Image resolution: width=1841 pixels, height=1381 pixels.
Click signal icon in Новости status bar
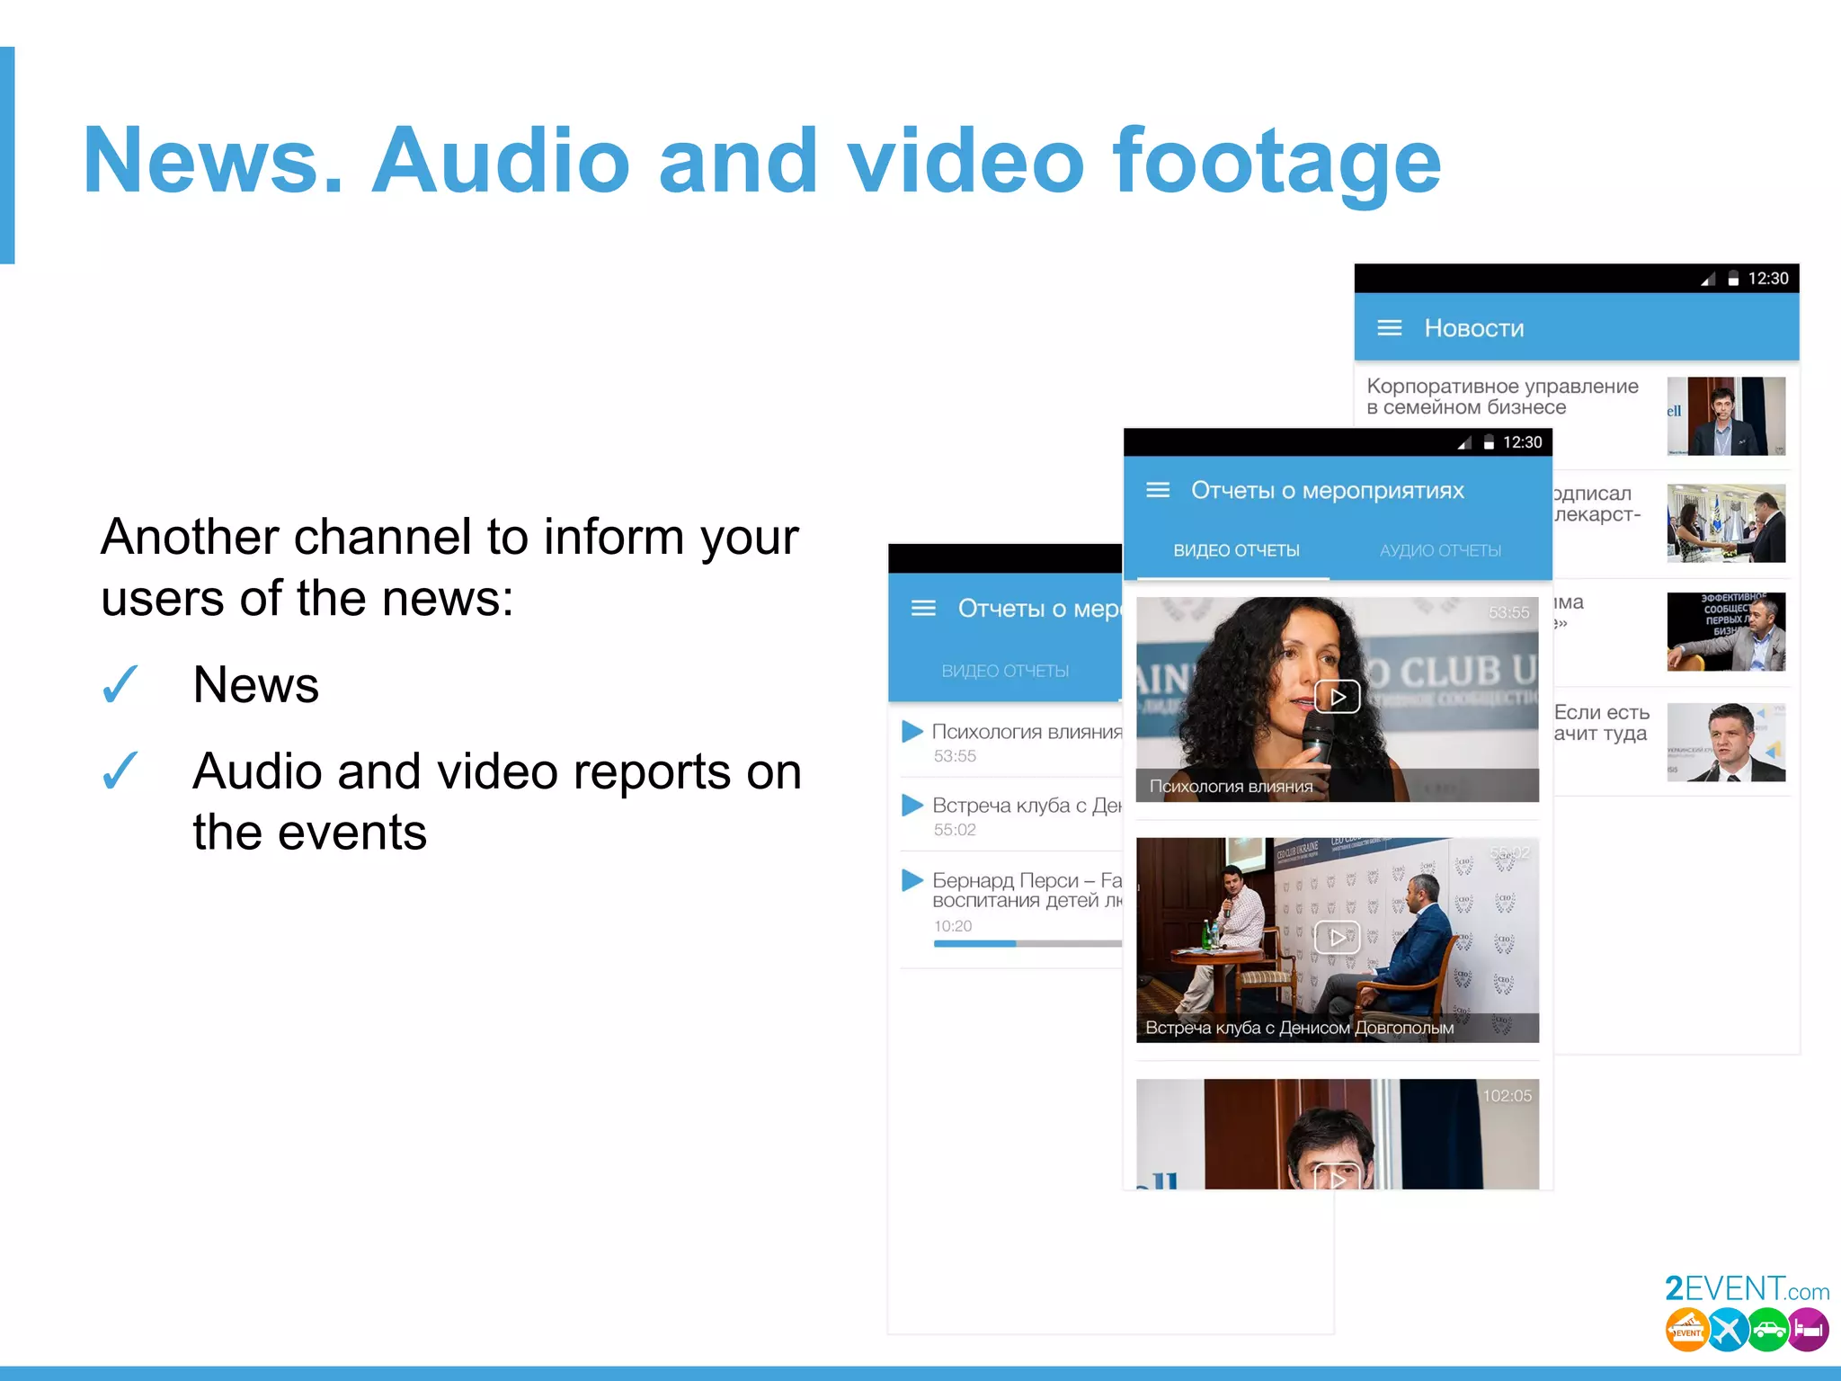point(1708,279)
